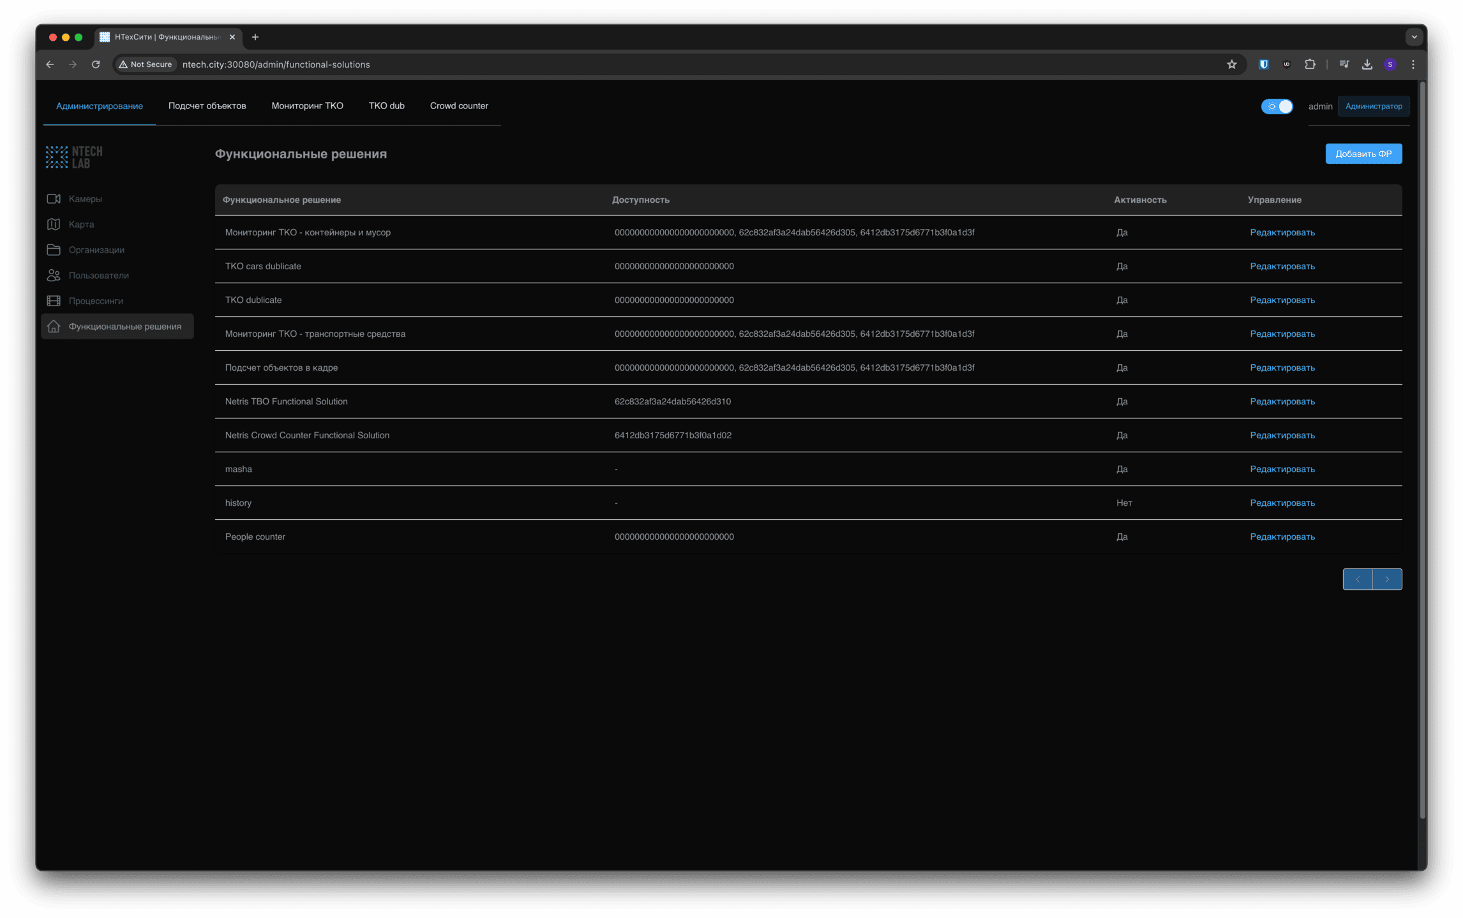Toggle the light/dark theme switch
The height and width of the screenshot is (918, 1463).
click(x=1277, y=107)
